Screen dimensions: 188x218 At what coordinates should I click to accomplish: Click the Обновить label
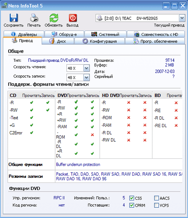(54, 25)
